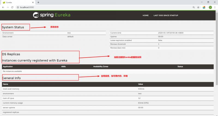Click Instances currently registered with Eureka heading
Image resolution: width=218 pixels, height=116 pixels.
pos(35,60)
